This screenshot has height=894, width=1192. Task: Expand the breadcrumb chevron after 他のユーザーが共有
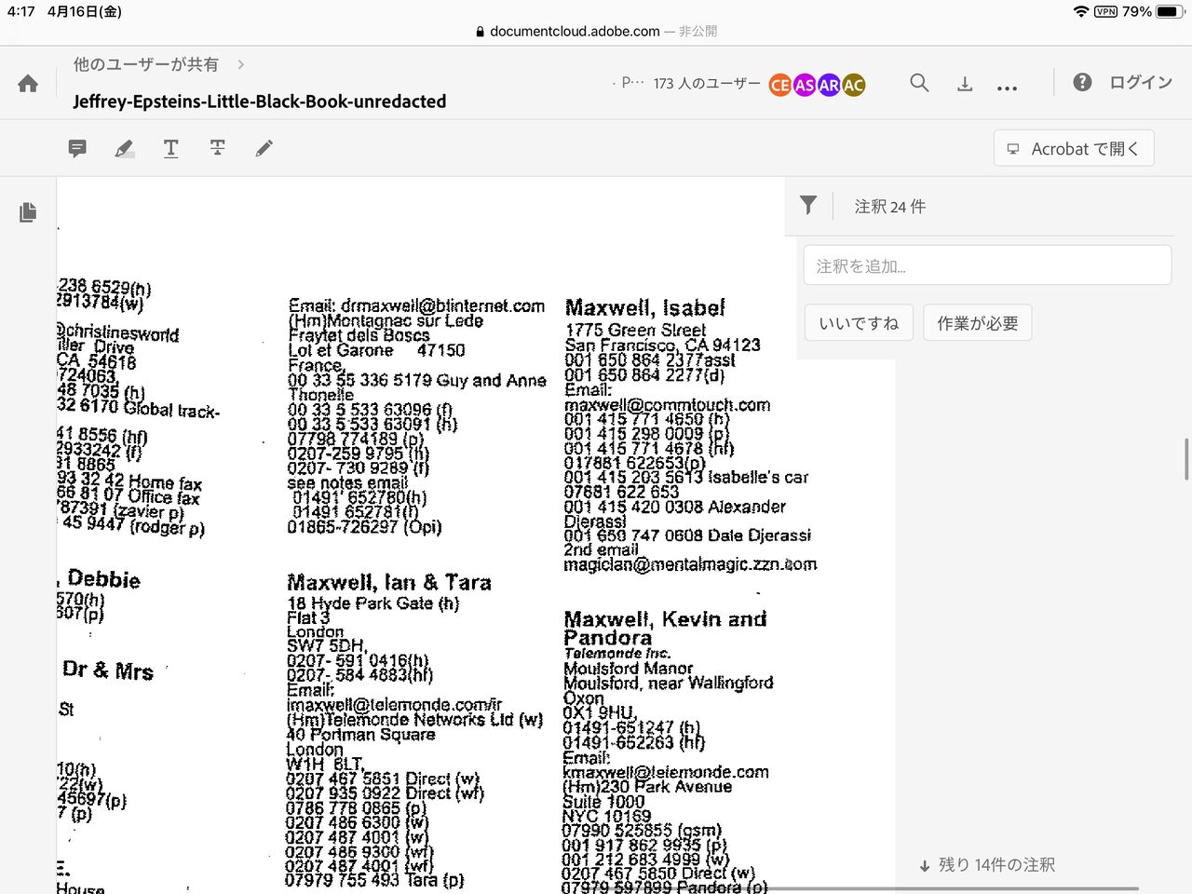click(241, 64)
